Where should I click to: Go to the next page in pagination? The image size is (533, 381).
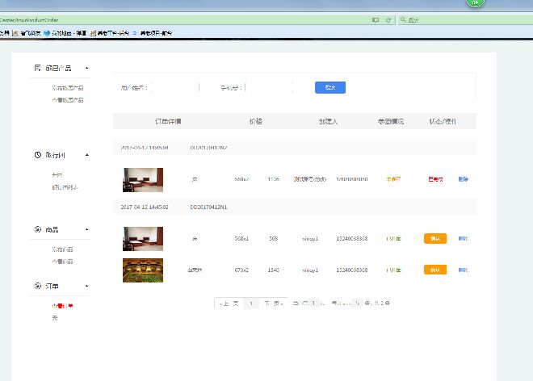click(x=272, y=304)
